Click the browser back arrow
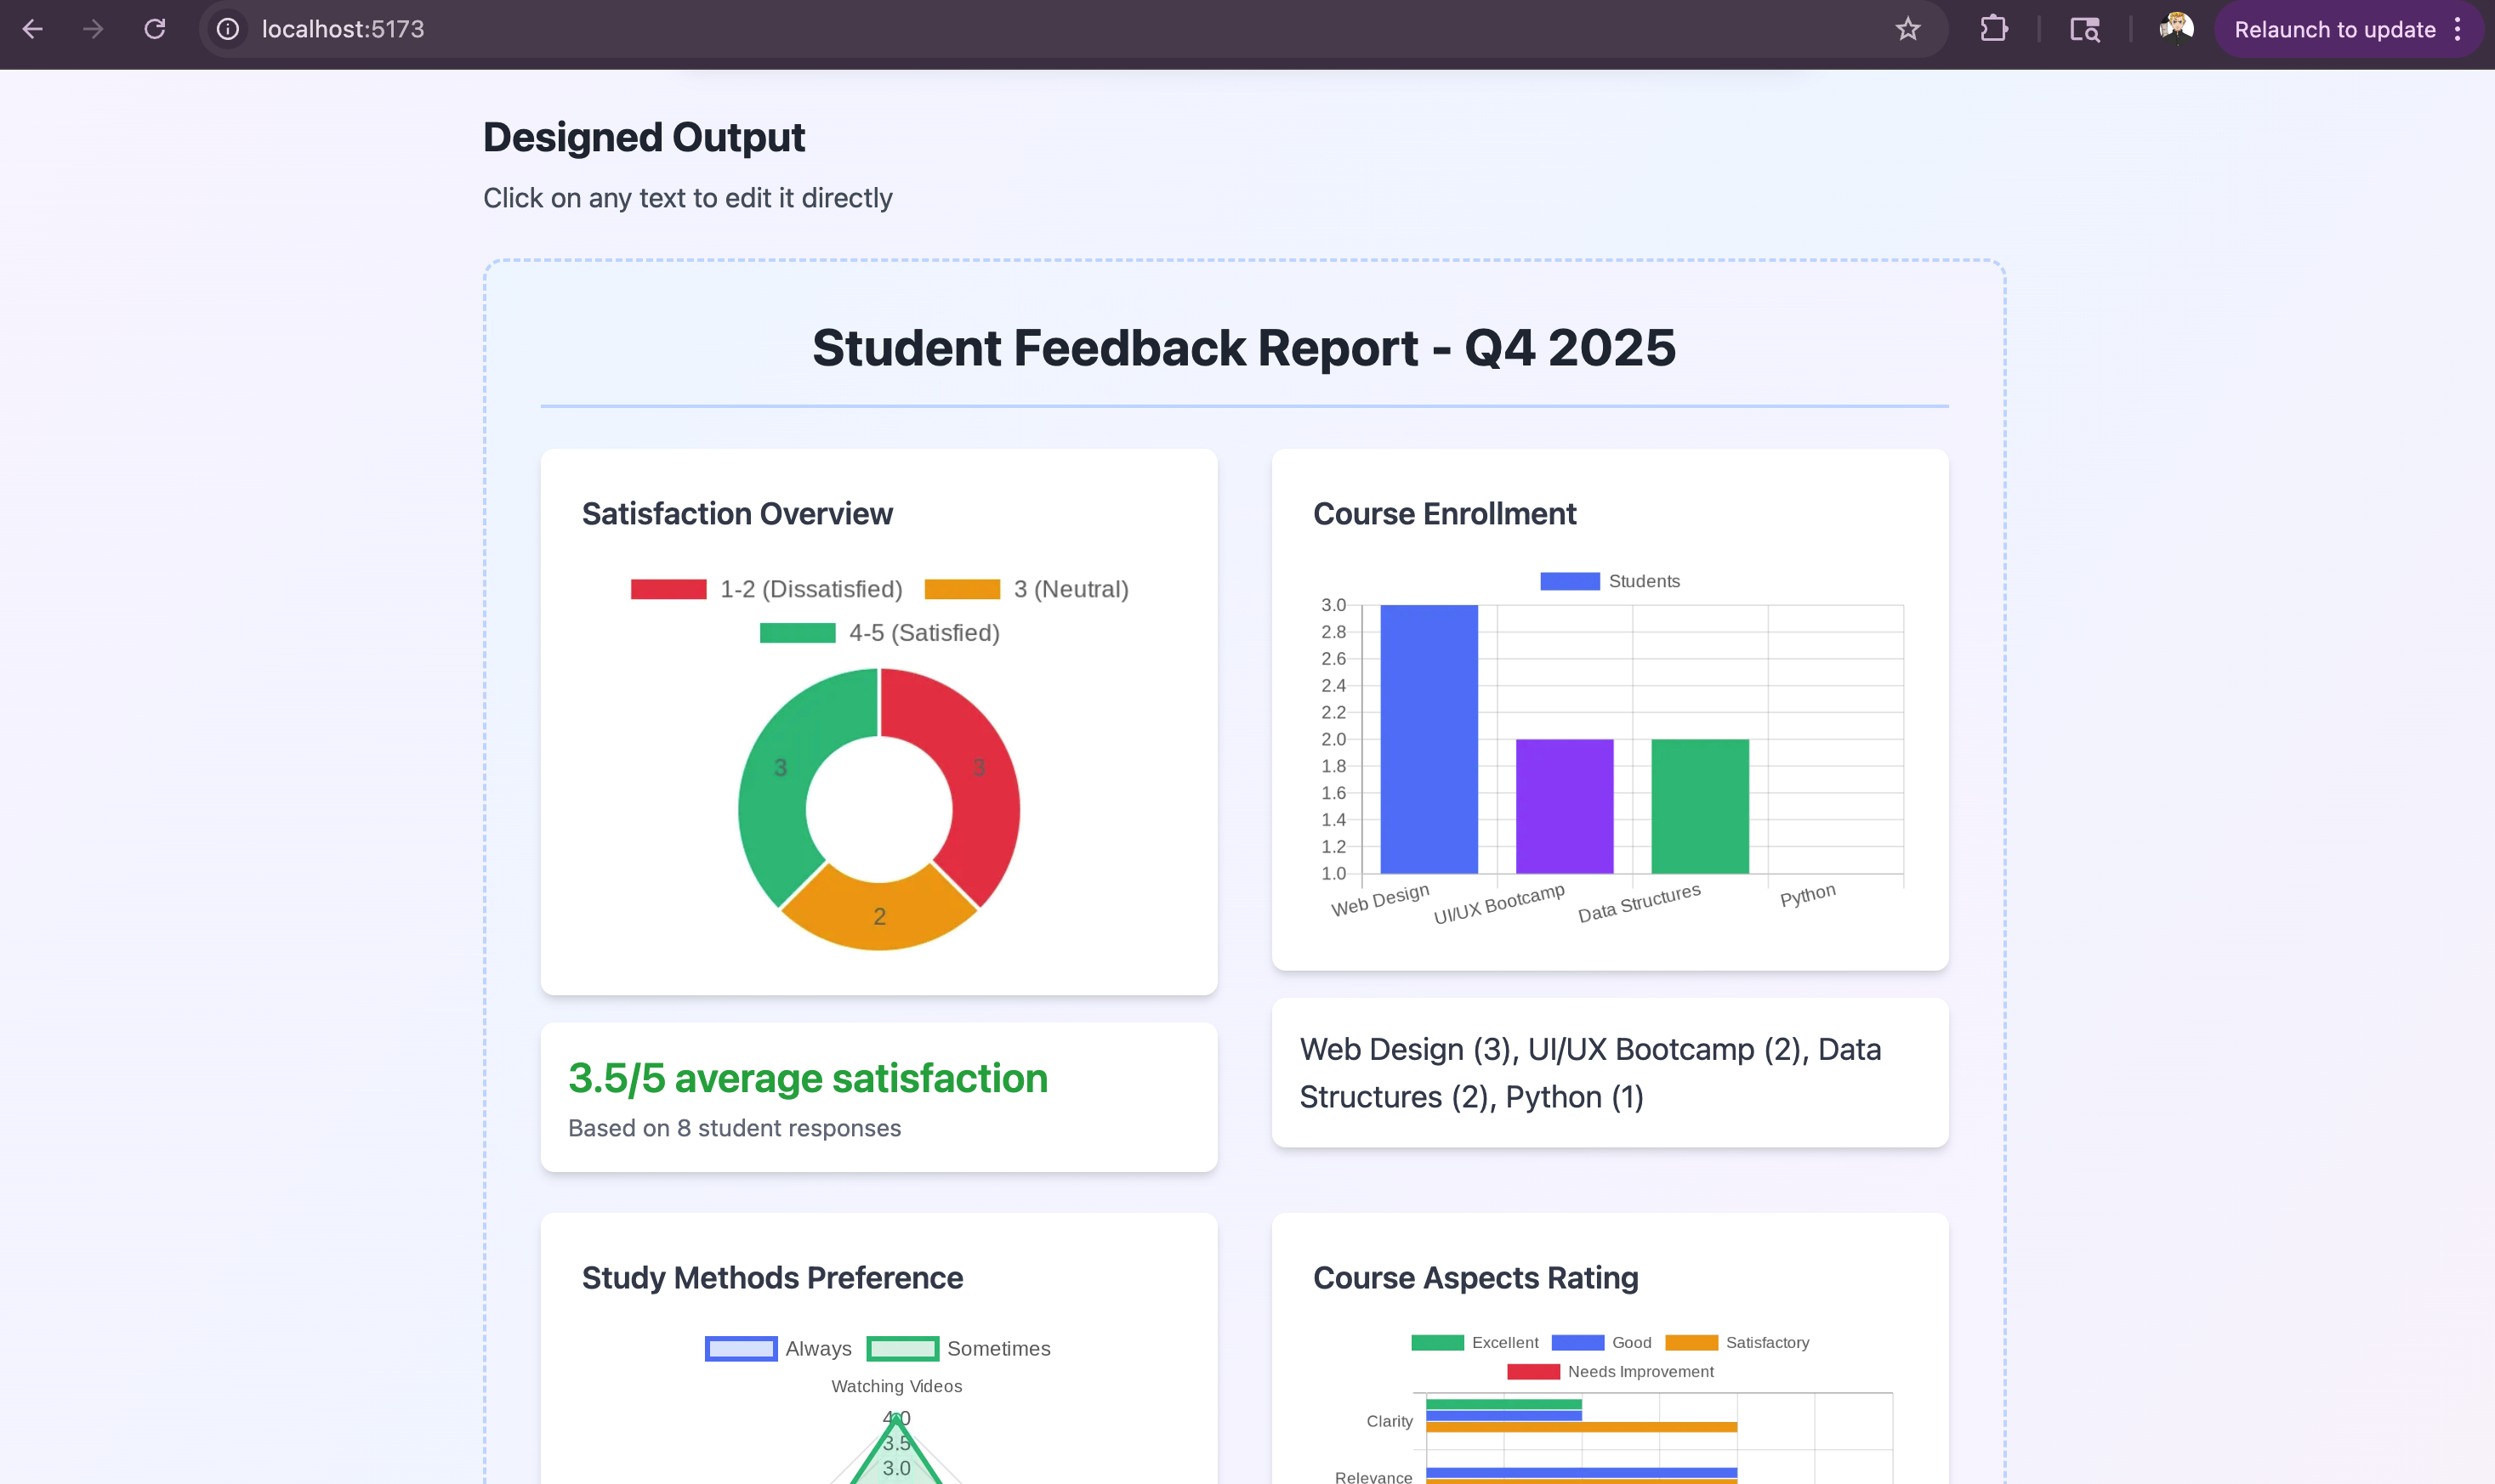Screen dimensions: 2495x1484 pos(32,29)
